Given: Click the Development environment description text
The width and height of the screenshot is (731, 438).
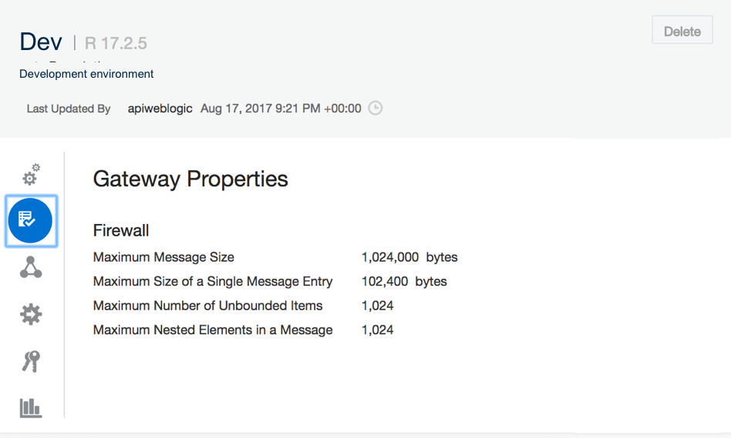Looking at the screenshot, I should click(86, 74).
